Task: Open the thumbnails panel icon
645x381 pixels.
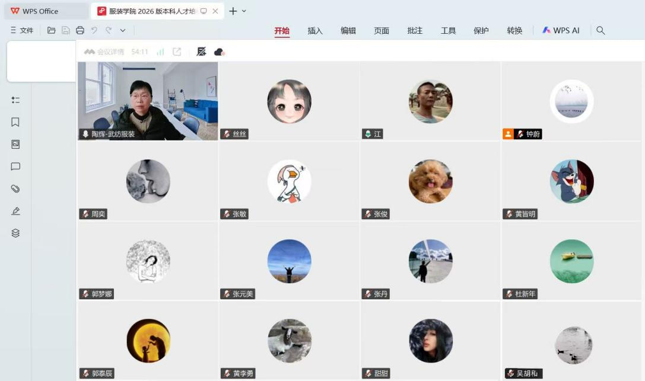Action: click(x=15, y=144)
